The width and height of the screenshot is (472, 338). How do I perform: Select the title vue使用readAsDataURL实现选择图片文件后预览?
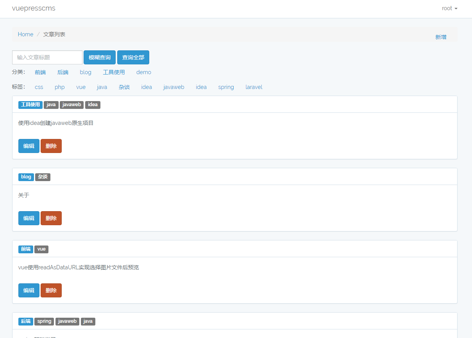pos(79,267)
